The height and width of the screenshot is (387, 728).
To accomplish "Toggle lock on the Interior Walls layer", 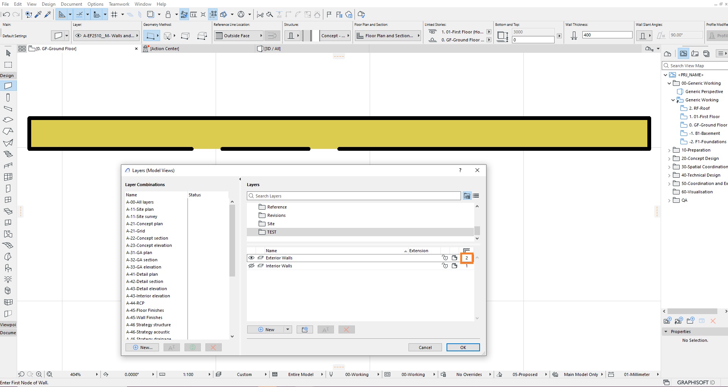I will (x=445, y=266).
